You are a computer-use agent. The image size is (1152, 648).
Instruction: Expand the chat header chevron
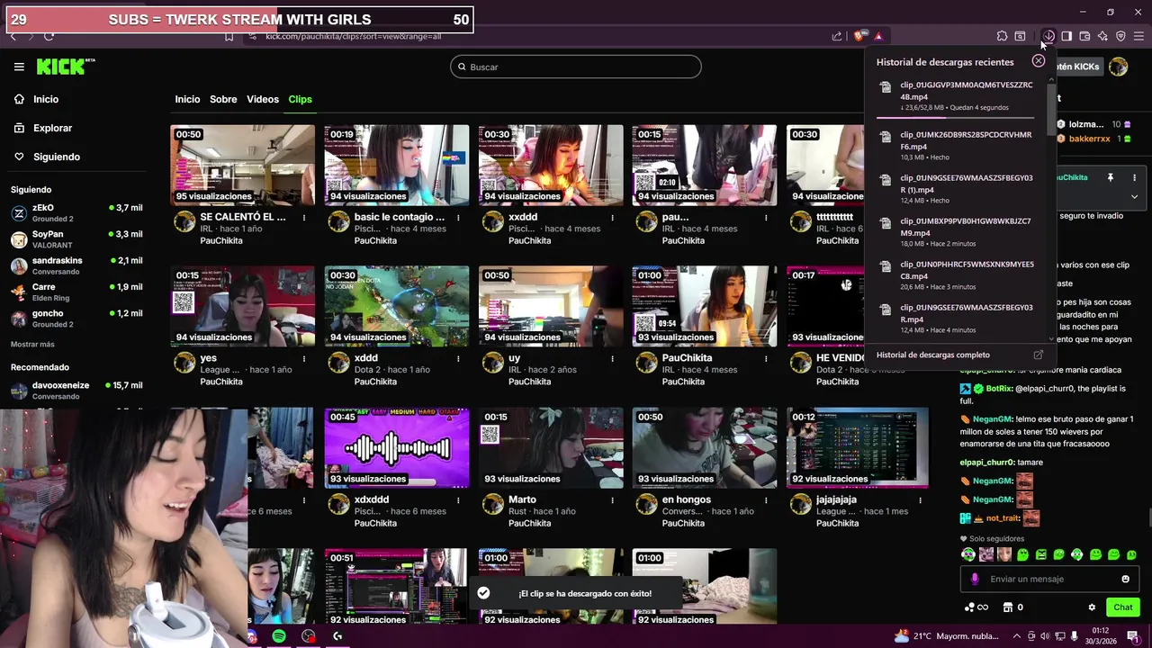click(1134, 196)
